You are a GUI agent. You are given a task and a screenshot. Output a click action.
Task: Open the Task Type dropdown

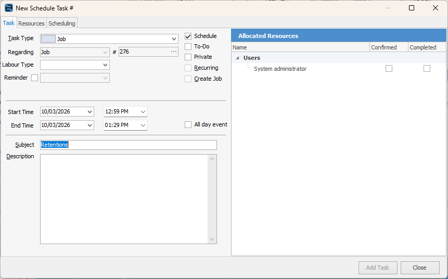click(x=174, y=39)
